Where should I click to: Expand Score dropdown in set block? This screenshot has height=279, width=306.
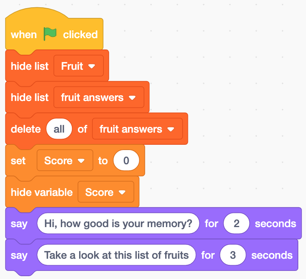[65, 161]
